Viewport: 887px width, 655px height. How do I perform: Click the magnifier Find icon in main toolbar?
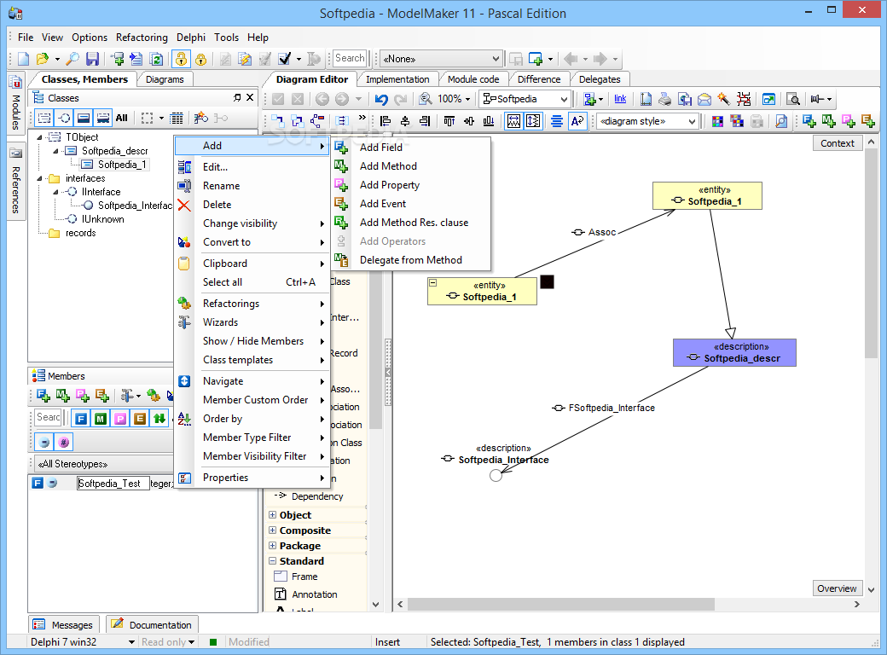point(72,58)
